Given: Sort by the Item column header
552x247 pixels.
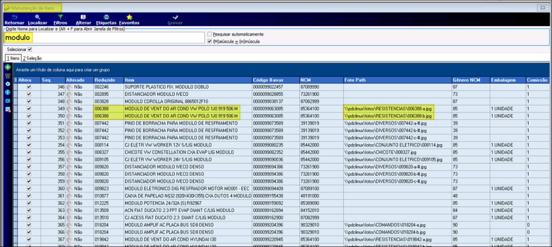Looking at the screenshot, I should (x=188, y=80).
